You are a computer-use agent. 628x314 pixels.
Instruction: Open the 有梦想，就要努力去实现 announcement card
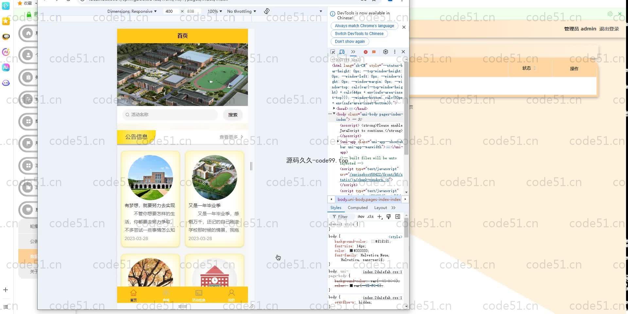150,199
